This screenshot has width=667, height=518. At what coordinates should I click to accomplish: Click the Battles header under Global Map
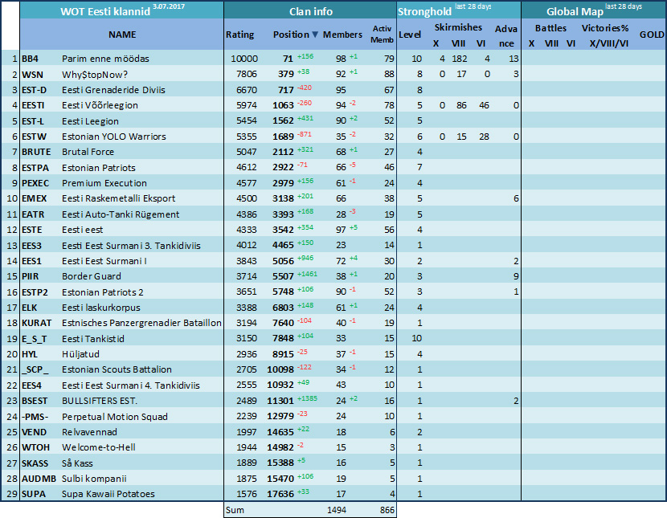550,28
